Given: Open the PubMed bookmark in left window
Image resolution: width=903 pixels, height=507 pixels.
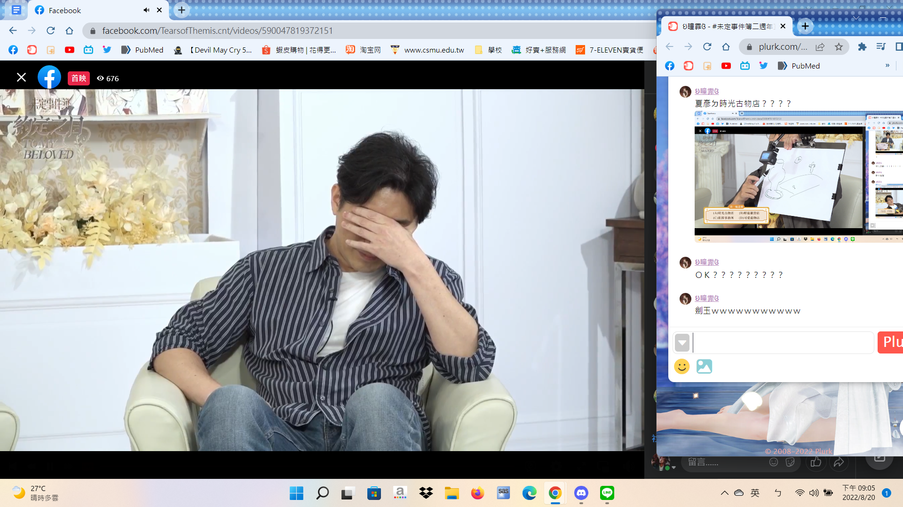Looking at the screenshot, I should [x=142, y=50].
